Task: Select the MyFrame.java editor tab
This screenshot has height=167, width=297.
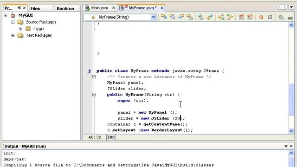Action: pos(142,8)
